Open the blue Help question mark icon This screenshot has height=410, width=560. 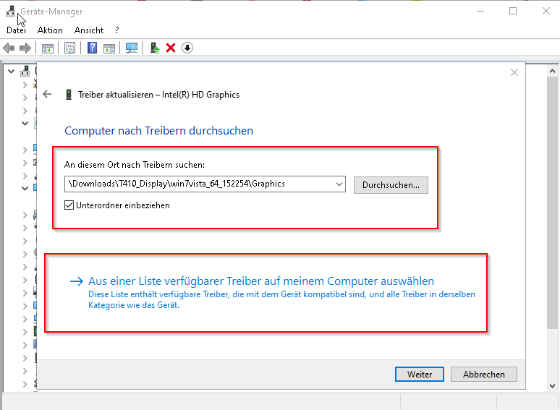point(92,48)
